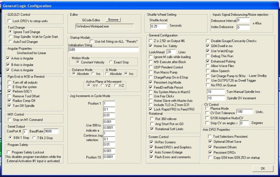Select X-Z active plane
280x177 pixels.
[x=115, y=86]
